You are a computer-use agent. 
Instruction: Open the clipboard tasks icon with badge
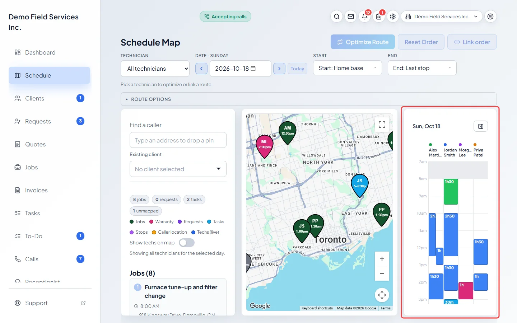click(379, 17)
